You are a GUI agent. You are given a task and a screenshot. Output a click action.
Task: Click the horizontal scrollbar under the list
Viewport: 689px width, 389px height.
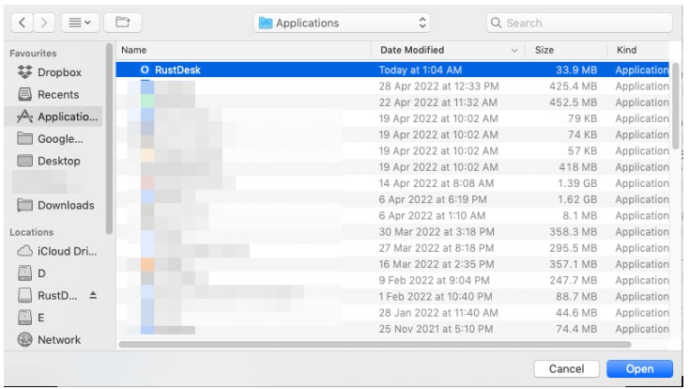click(x=375, y=344)
